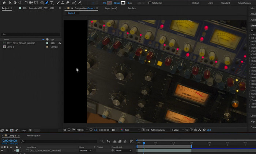Toggle the Composition viewer lock icon

tap(72, 8)
